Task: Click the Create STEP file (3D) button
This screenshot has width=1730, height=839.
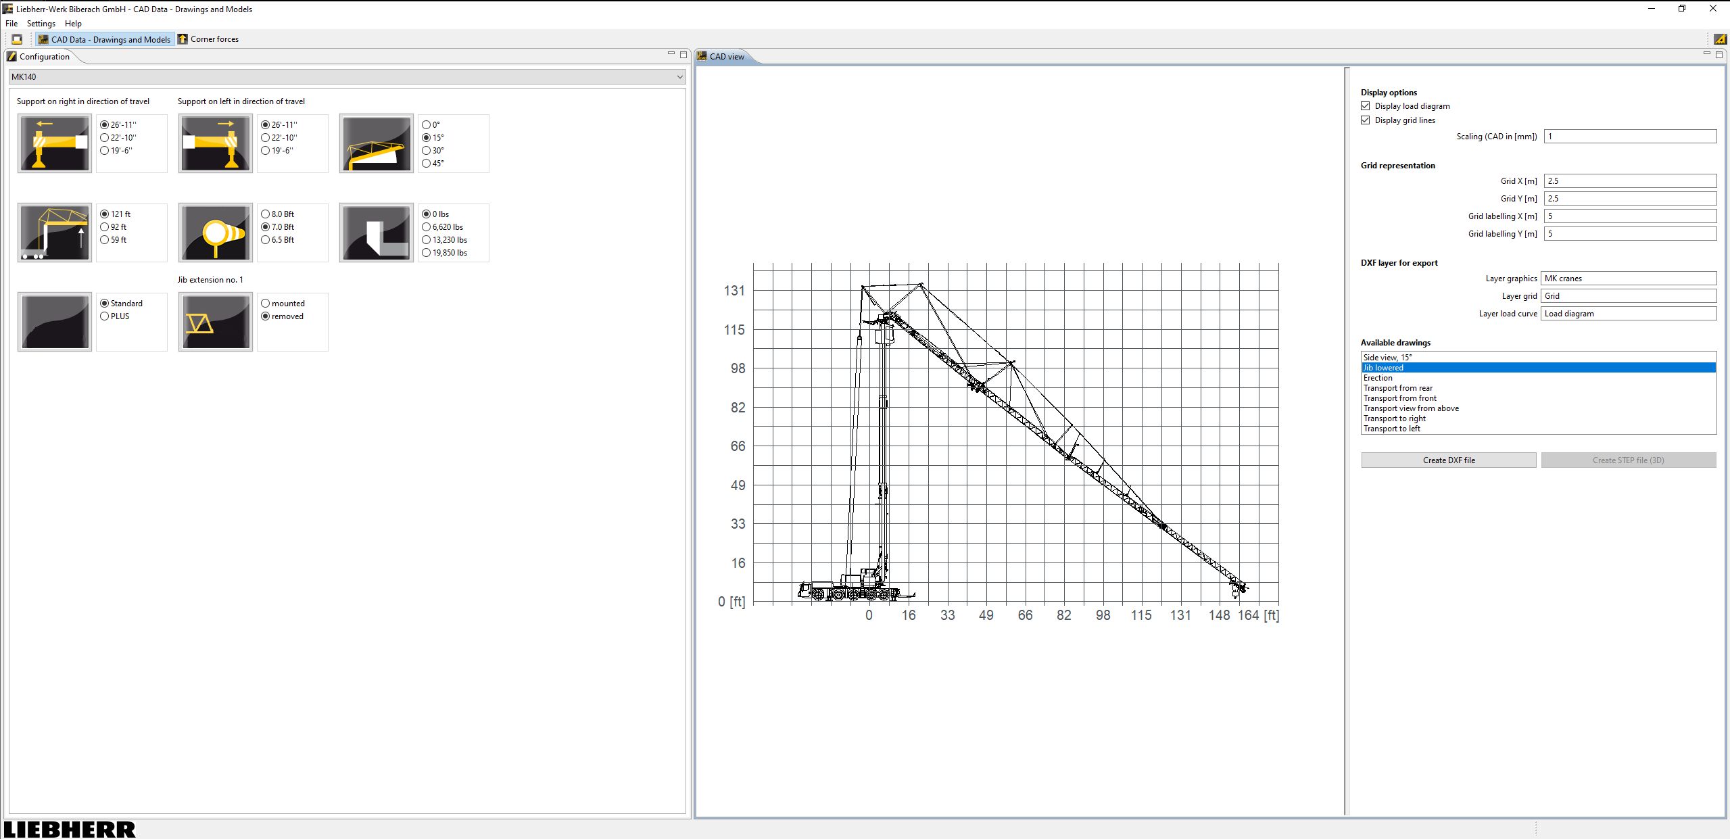Action: [1628, 460]
